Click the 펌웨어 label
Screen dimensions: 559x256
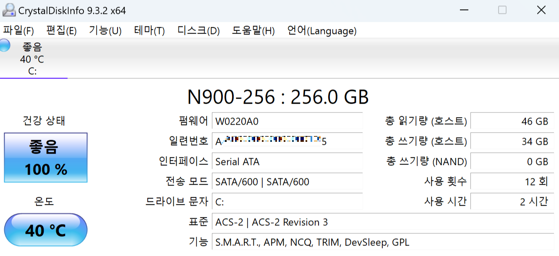[193, 121]
